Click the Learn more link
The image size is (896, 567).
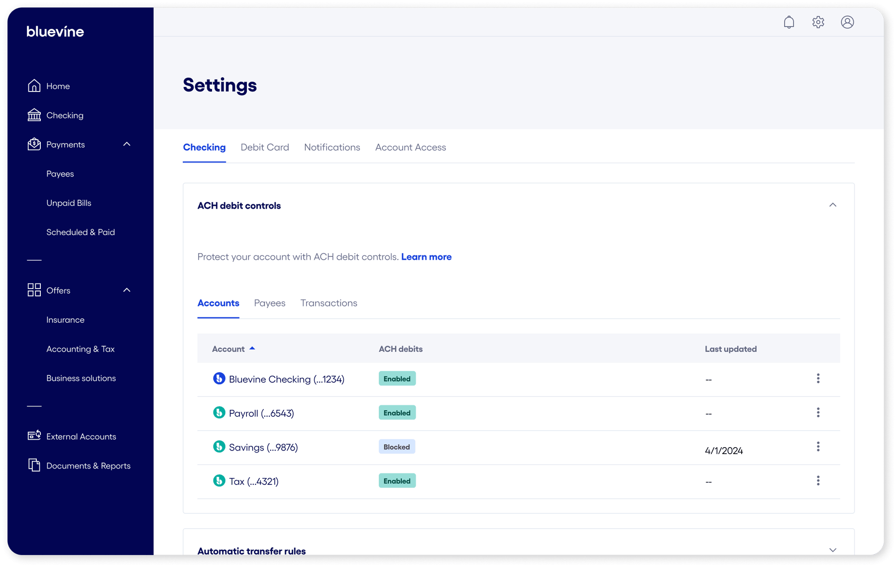[426, 257]
